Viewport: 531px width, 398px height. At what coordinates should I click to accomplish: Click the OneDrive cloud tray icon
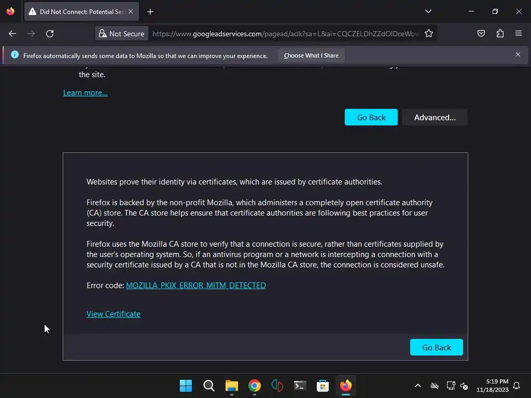(435, 386)
